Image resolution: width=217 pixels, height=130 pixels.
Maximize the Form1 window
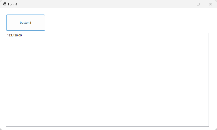[x=198, y=4]
